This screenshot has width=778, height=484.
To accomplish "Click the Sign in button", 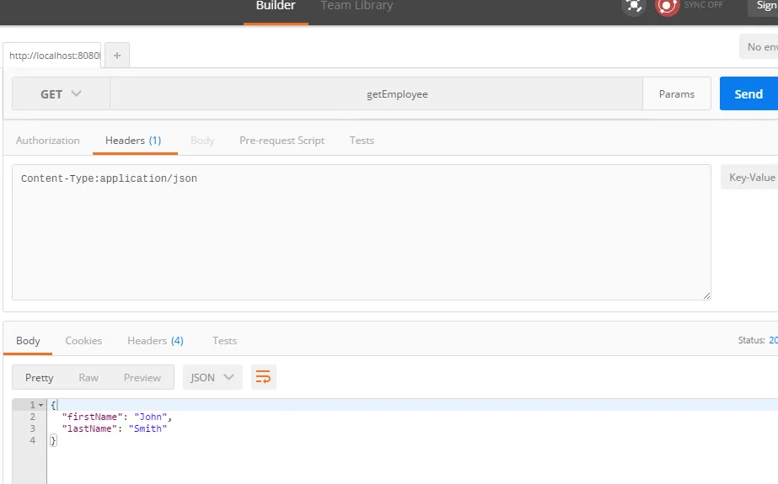I will click(765, 6).
